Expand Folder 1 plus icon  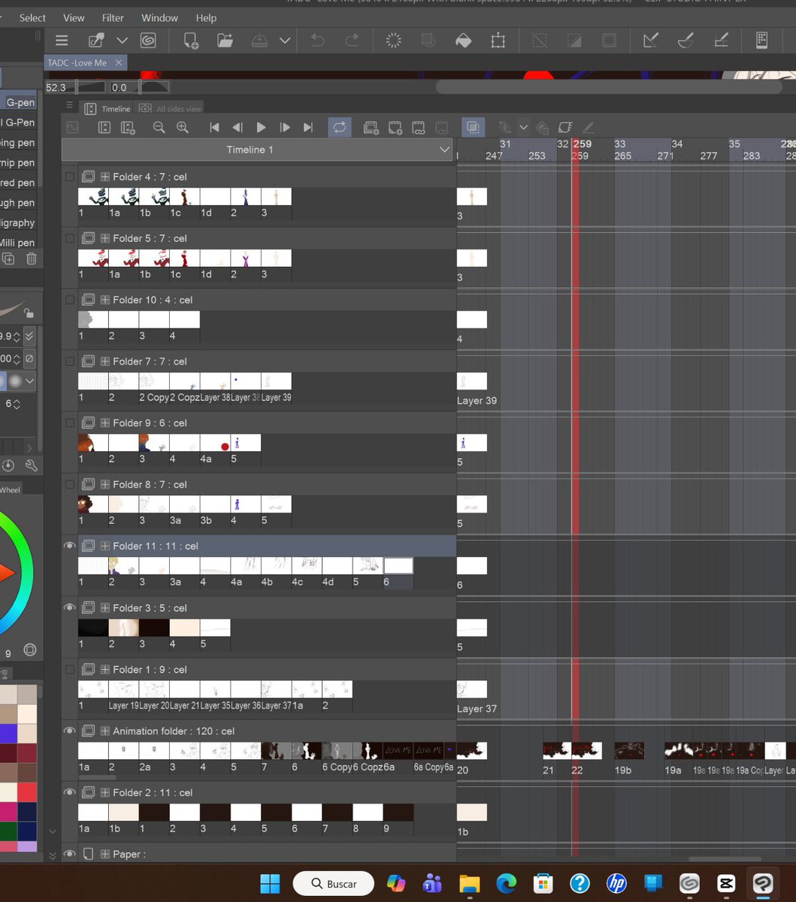pos(105,669)
